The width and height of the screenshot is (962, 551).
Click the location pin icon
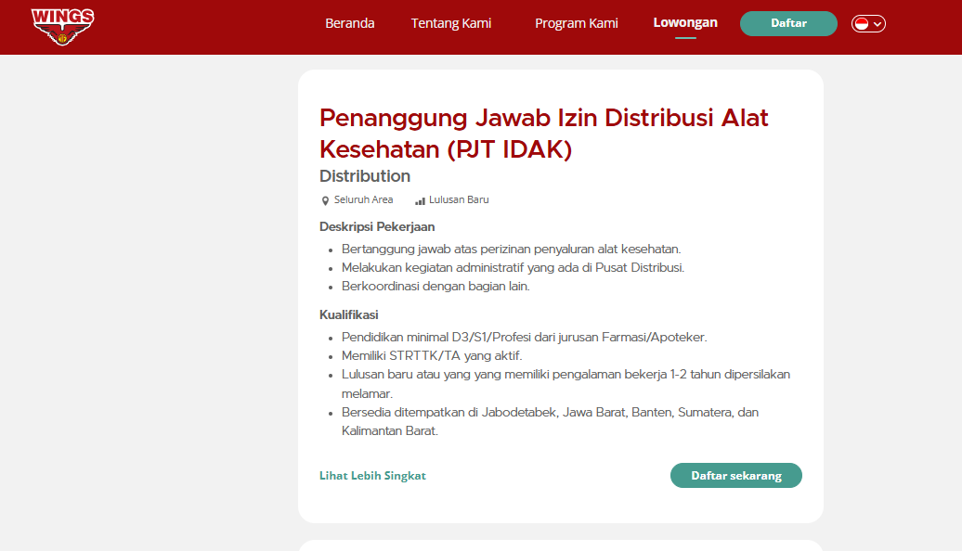click(325, 200)
